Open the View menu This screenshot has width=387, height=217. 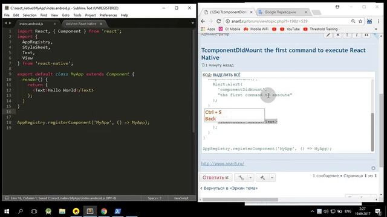(54, 15)
